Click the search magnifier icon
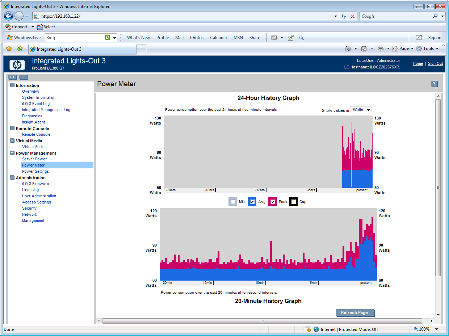 [436, 16]
